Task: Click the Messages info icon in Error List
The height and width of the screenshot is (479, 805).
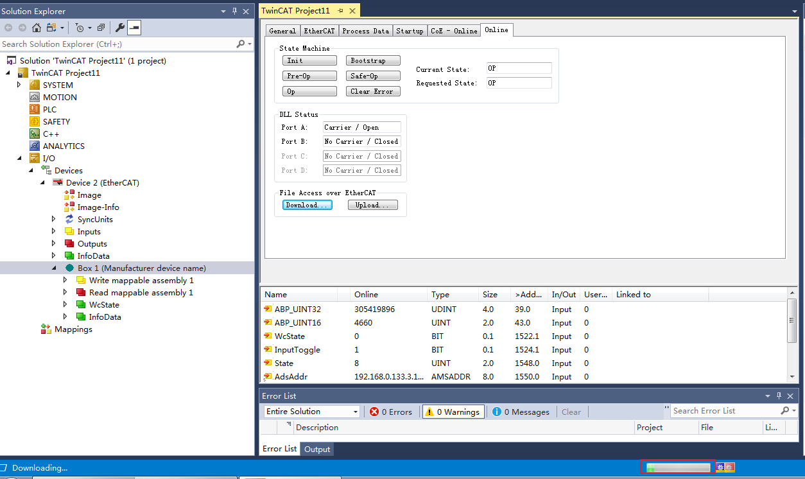Action: click(x=496, y=412)
